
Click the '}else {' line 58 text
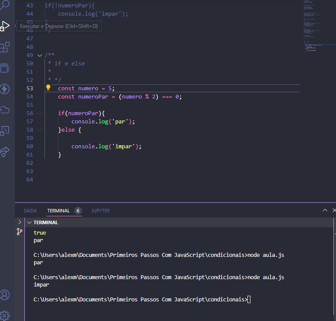[x=70, y=130]
